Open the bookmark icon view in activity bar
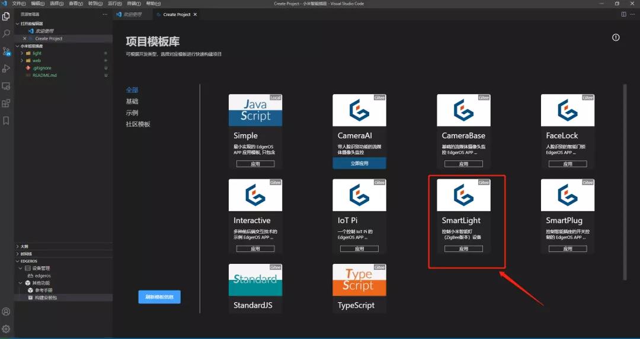The height and width of the screenshot is (339, 640). pyautogui.click(x=6, y=121)
